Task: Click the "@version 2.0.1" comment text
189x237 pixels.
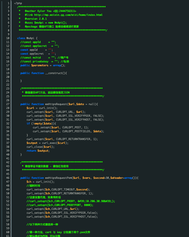Action: point(36,19)
